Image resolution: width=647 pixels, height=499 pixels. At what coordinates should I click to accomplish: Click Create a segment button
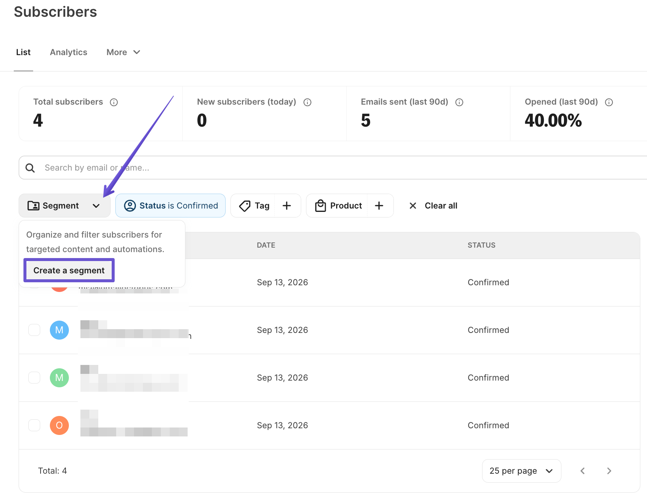[x=69, y=270]
